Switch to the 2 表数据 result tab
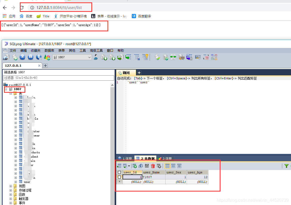 [145, 158]
